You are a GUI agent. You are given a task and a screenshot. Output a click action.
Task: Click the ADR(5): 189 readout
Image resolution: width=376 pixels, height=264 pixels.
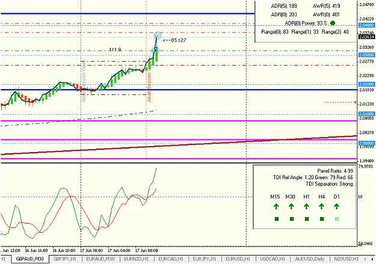(x=284, y=6)
